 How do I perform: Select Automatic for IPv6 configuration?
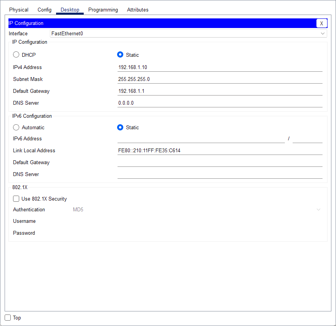16,127
